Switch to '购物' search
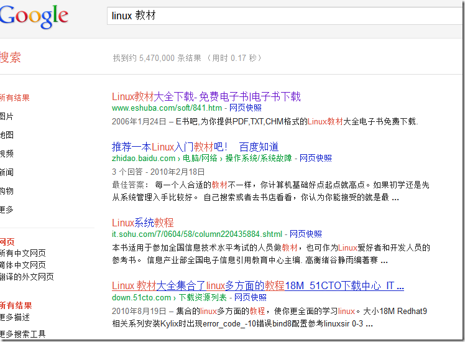Viewport: 465px width, 342px height. (x=7, y=191)
